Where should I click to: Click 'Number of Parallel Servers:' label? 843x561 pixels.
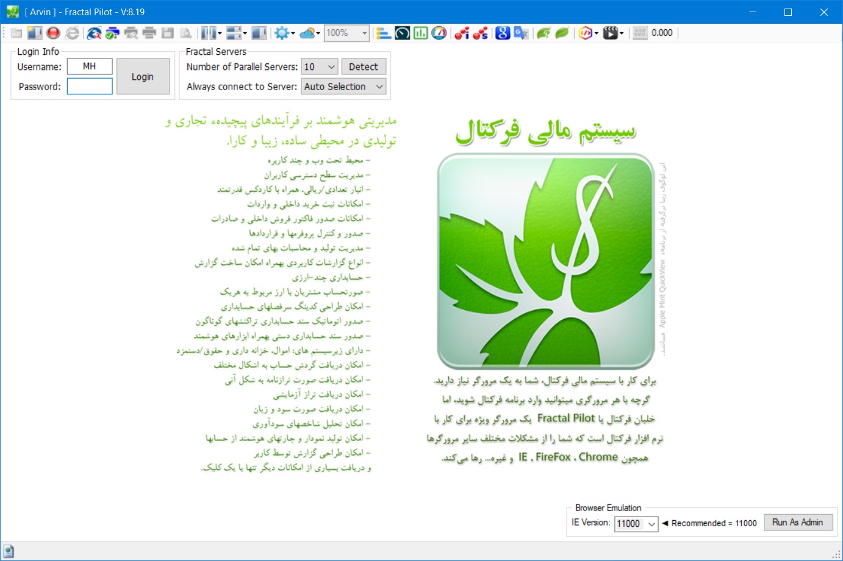click(x=242, y=67)
